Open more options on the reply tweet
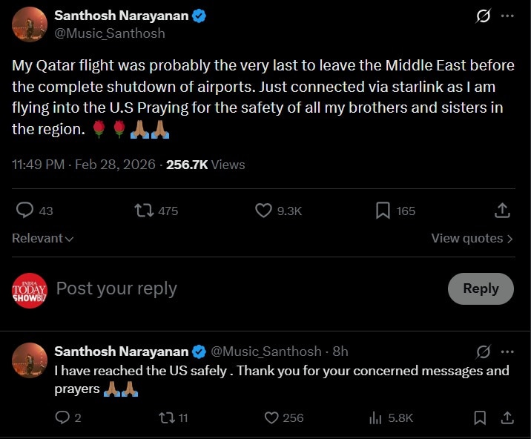 pyautogui.click(x=507, y=351)
